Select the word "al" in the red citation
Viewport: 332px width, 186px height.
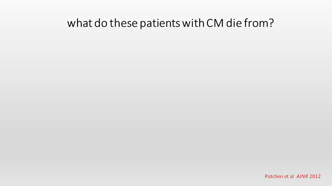pyautogui.click(x=292, y=176)
